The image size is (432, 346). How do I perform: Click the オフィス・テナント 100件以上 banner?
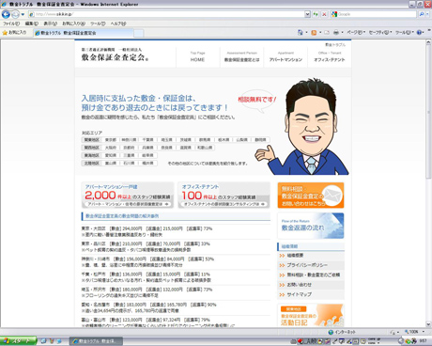224,195
